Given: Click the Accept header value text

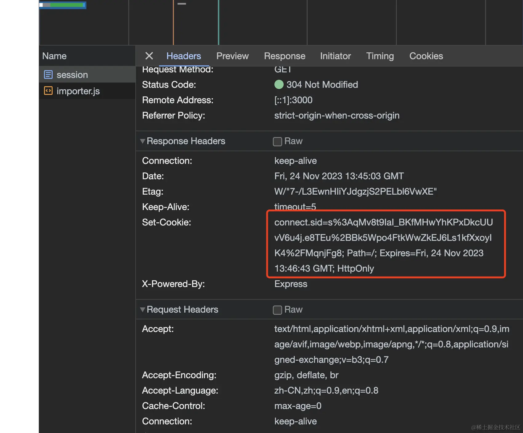Looking at the screenshot, I should (392, 344).
